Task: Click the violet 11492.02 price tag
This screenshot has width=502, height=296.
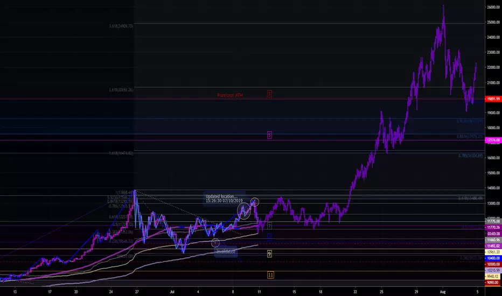Action: pyautogui.click(x=493, y=246)
